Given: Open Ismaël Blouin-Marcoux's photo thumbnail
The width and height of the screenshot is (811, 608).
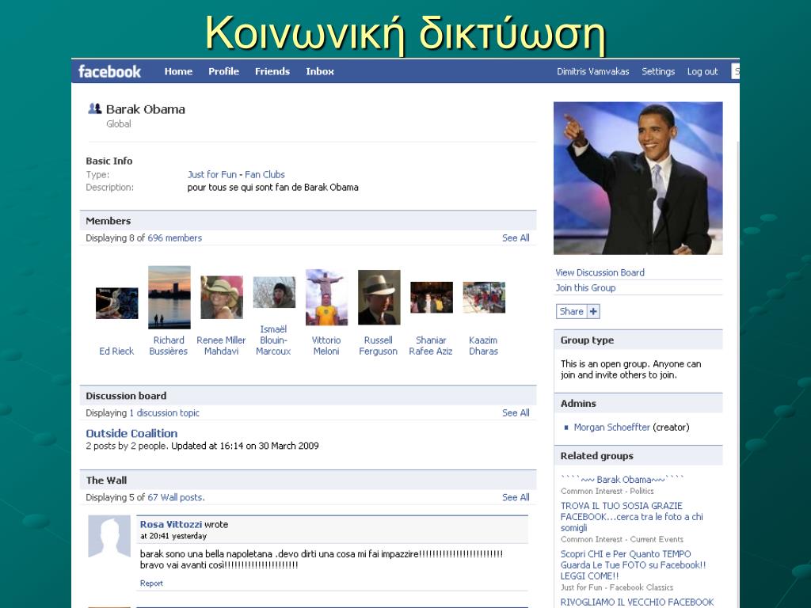Looking at the screenshot, I should pyautogui.click(x=274, y=292).
